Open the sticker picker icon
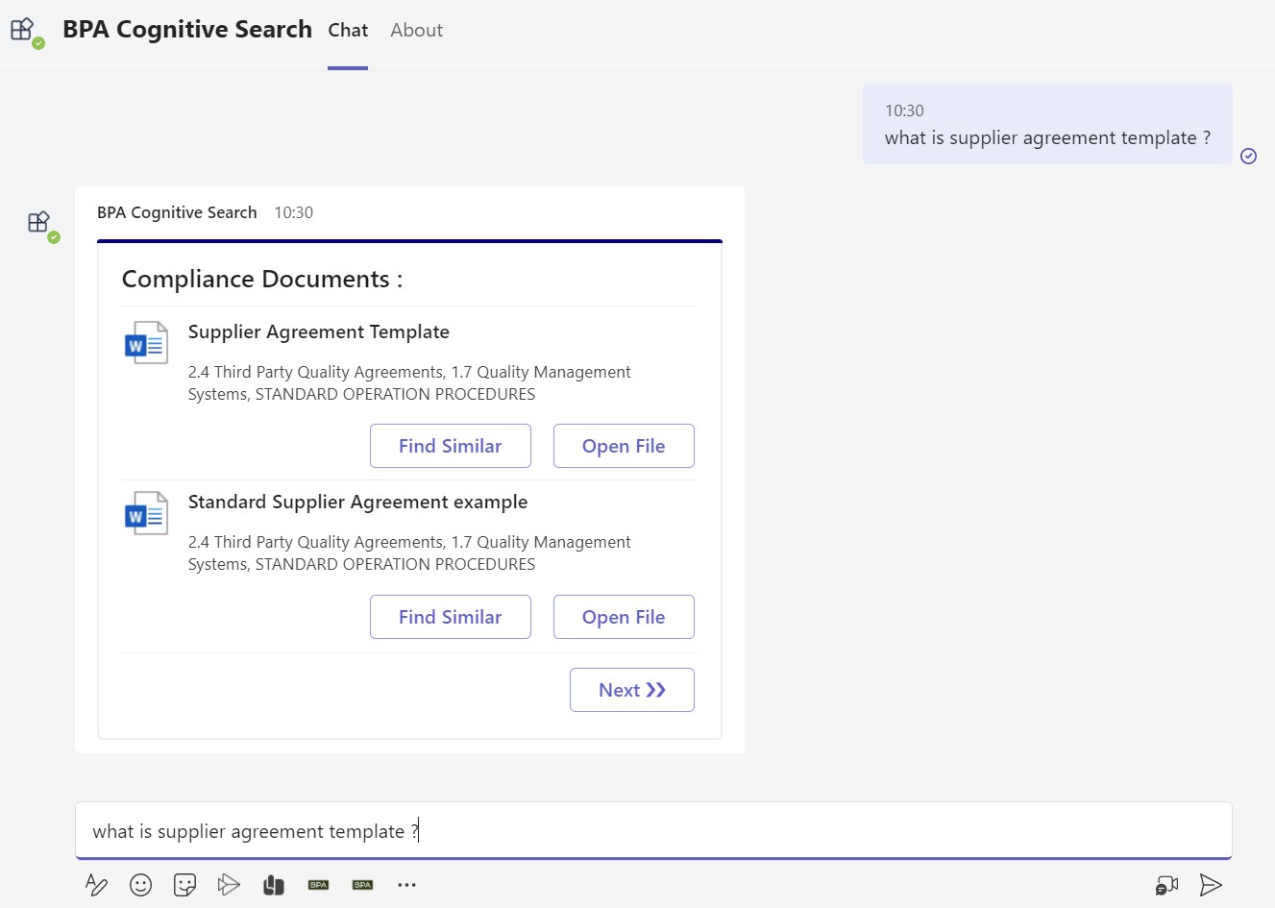 pyautogui.click(x=184, y=885)
